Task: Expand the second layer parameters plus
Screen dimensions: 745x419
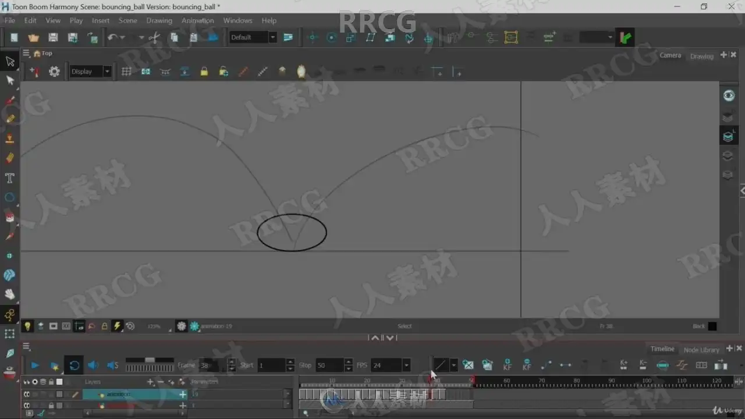Action: 183,405
